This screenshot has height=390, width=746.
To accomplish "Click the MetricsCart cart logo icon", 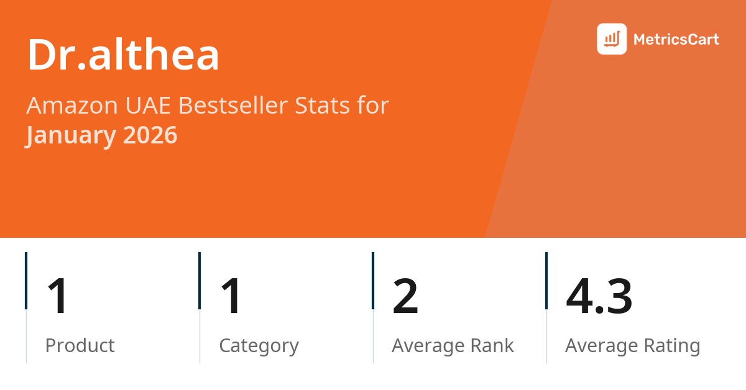I will [612, 39].
